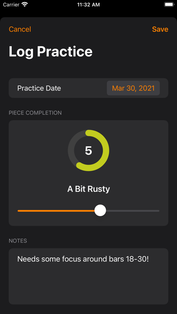Click the Practice Date label
Image resolution: width=177 pixels, height=314 pixels.
(39, 88)
